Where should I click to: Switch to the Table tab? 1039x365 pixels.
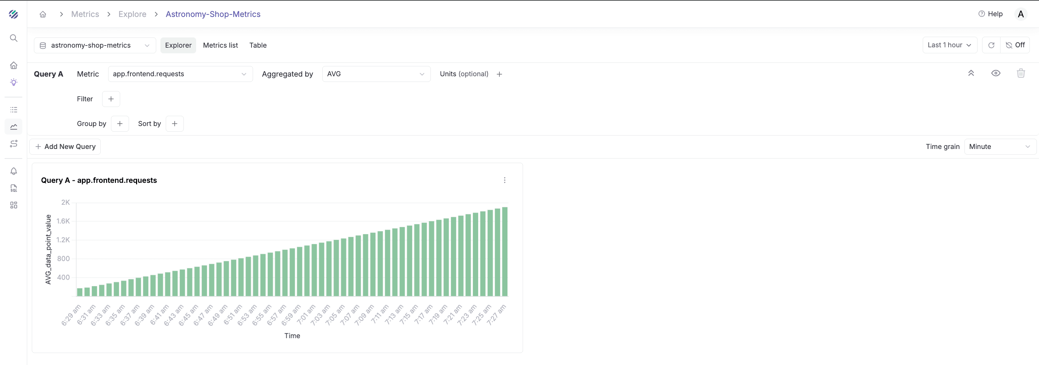coord(258,46)
